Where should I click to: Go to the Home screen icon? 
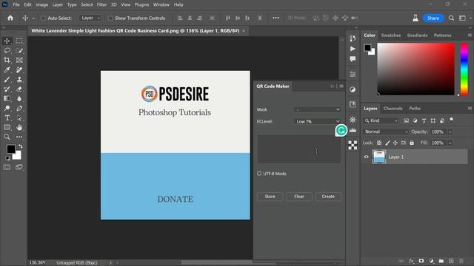pyautogui.click(x=10, y=18)
